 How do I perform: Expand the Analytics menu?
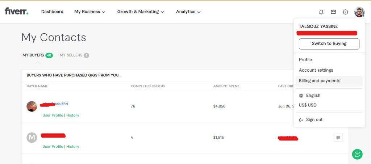click(188, 12)
